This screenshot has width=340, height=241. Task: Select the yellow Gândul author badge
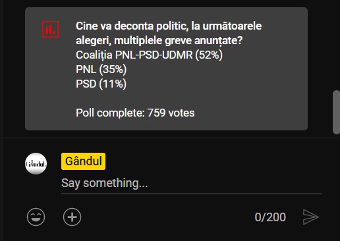coord(83,161)
